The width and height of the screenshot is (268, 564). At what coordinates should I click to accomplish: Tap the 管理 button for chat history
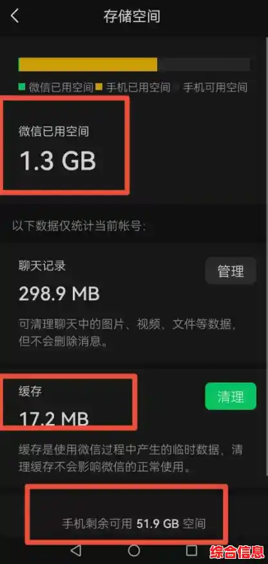[x=231, y=271]
